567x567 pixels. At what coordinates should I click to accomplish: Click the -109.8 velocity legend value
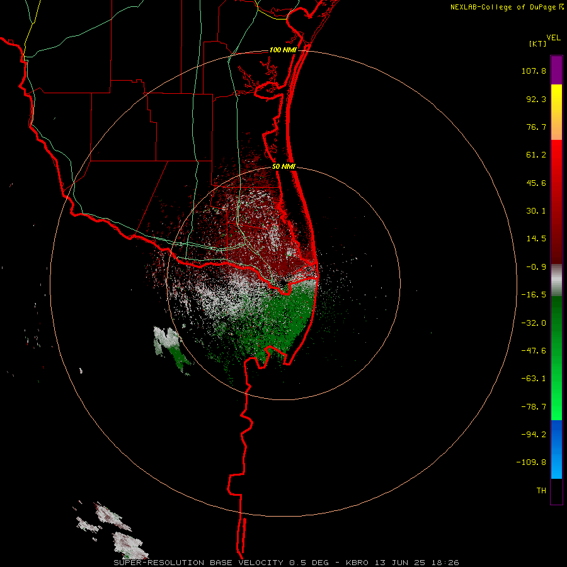click(x=531, y=462)
